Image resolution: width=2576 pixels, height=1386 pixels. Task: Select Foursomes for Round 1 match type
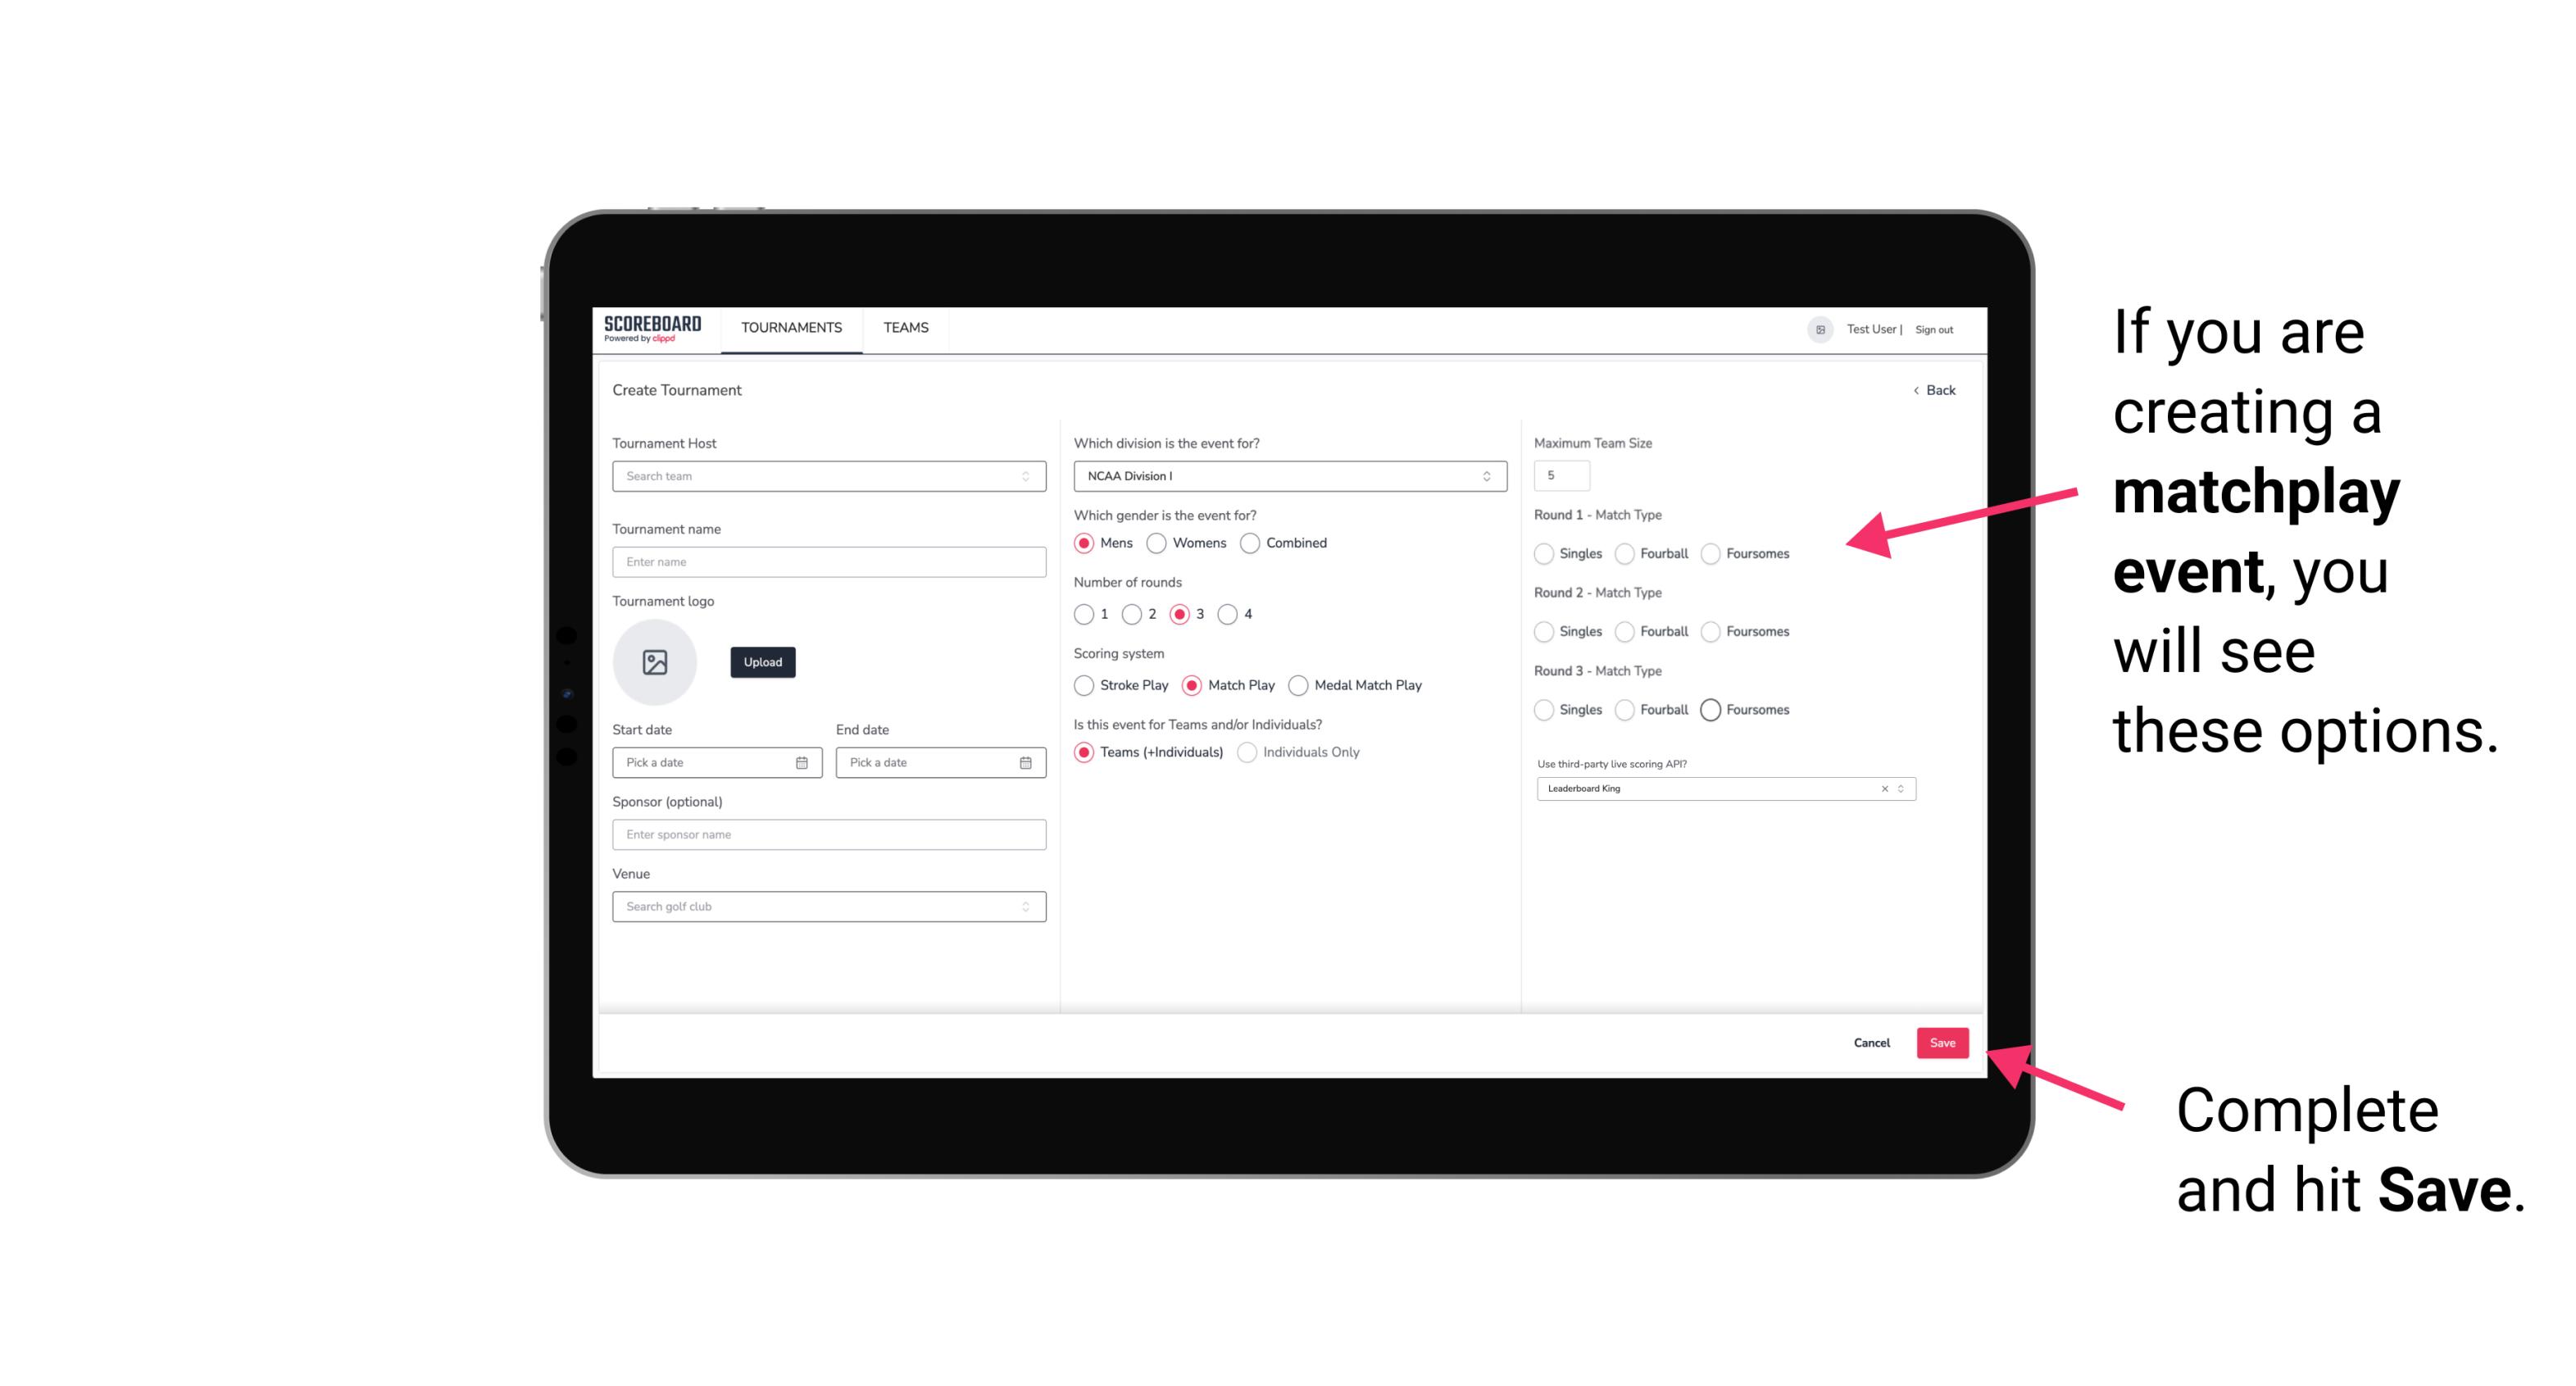coord(1710,553)
